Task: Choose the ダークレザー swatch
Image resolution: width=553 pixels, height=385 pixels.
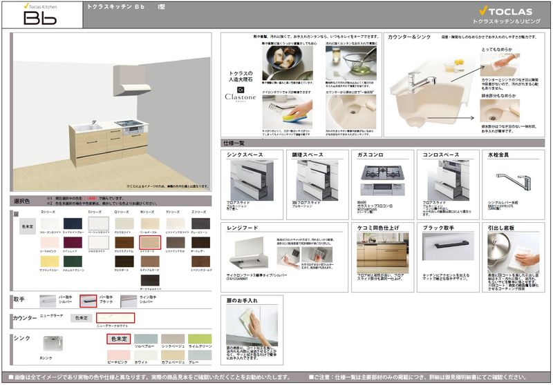Action: tap(200, 242)
